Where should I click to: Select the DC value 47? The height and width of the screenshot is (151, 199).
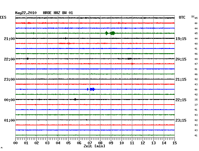[x=196, y=64]
